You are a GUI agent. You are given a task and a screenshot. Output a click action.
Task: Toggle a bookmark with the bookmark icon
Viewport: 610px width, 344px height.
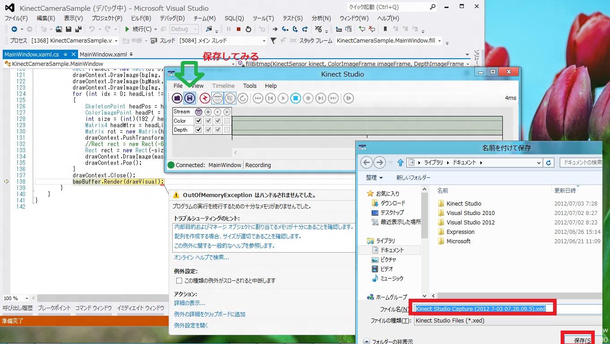(x=385, y=29)
